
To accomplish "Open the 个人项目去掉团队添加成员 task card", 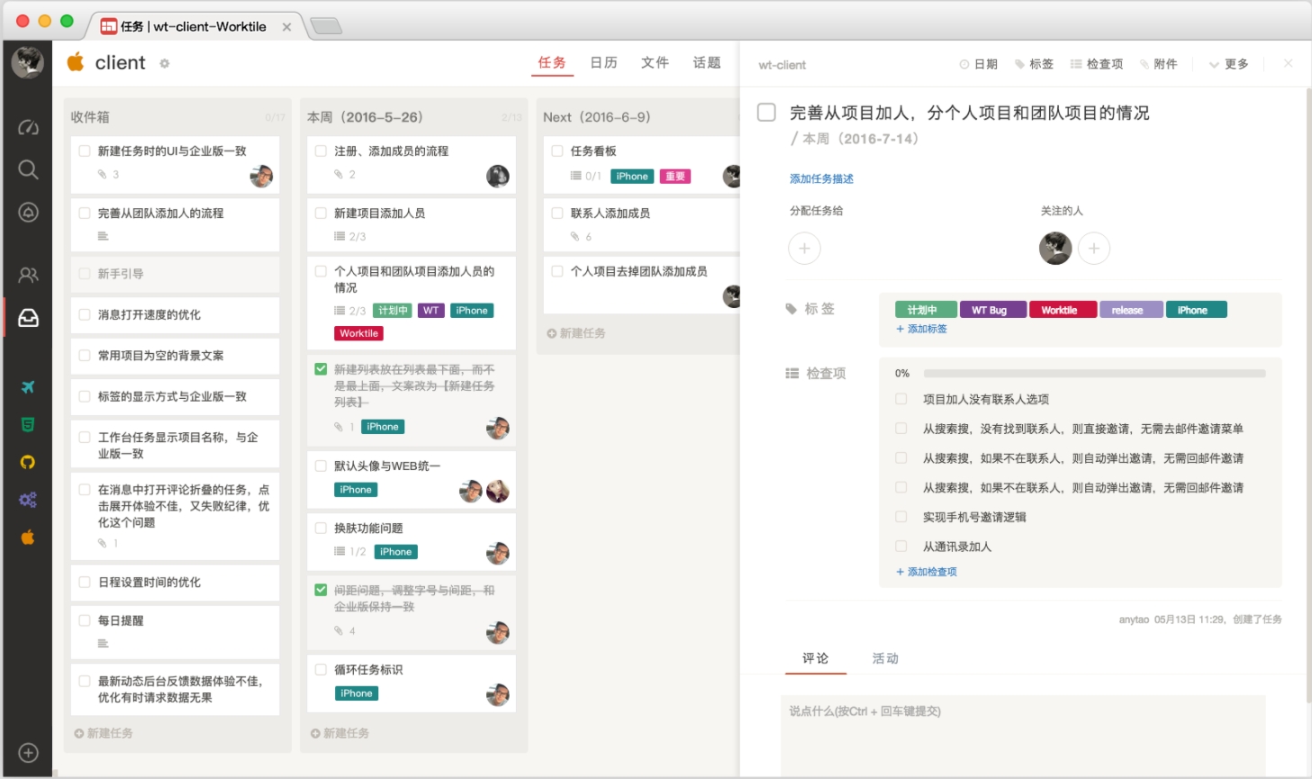I will click(x=642, y=285).
